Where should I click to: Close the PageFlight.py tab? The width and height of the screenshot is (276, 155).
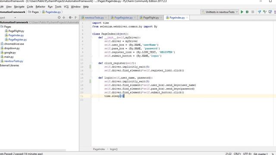pos(161,18)
